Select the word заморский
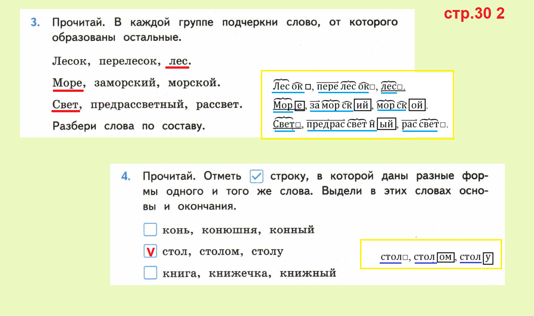This screenshot has height=316, width=534. tap(125, 83)
